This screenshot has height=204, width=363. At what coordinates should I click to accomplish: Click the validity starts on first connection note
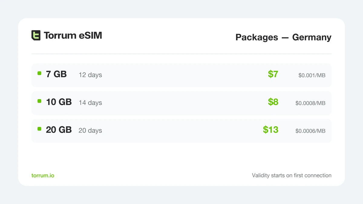click(x=292, y=175)
